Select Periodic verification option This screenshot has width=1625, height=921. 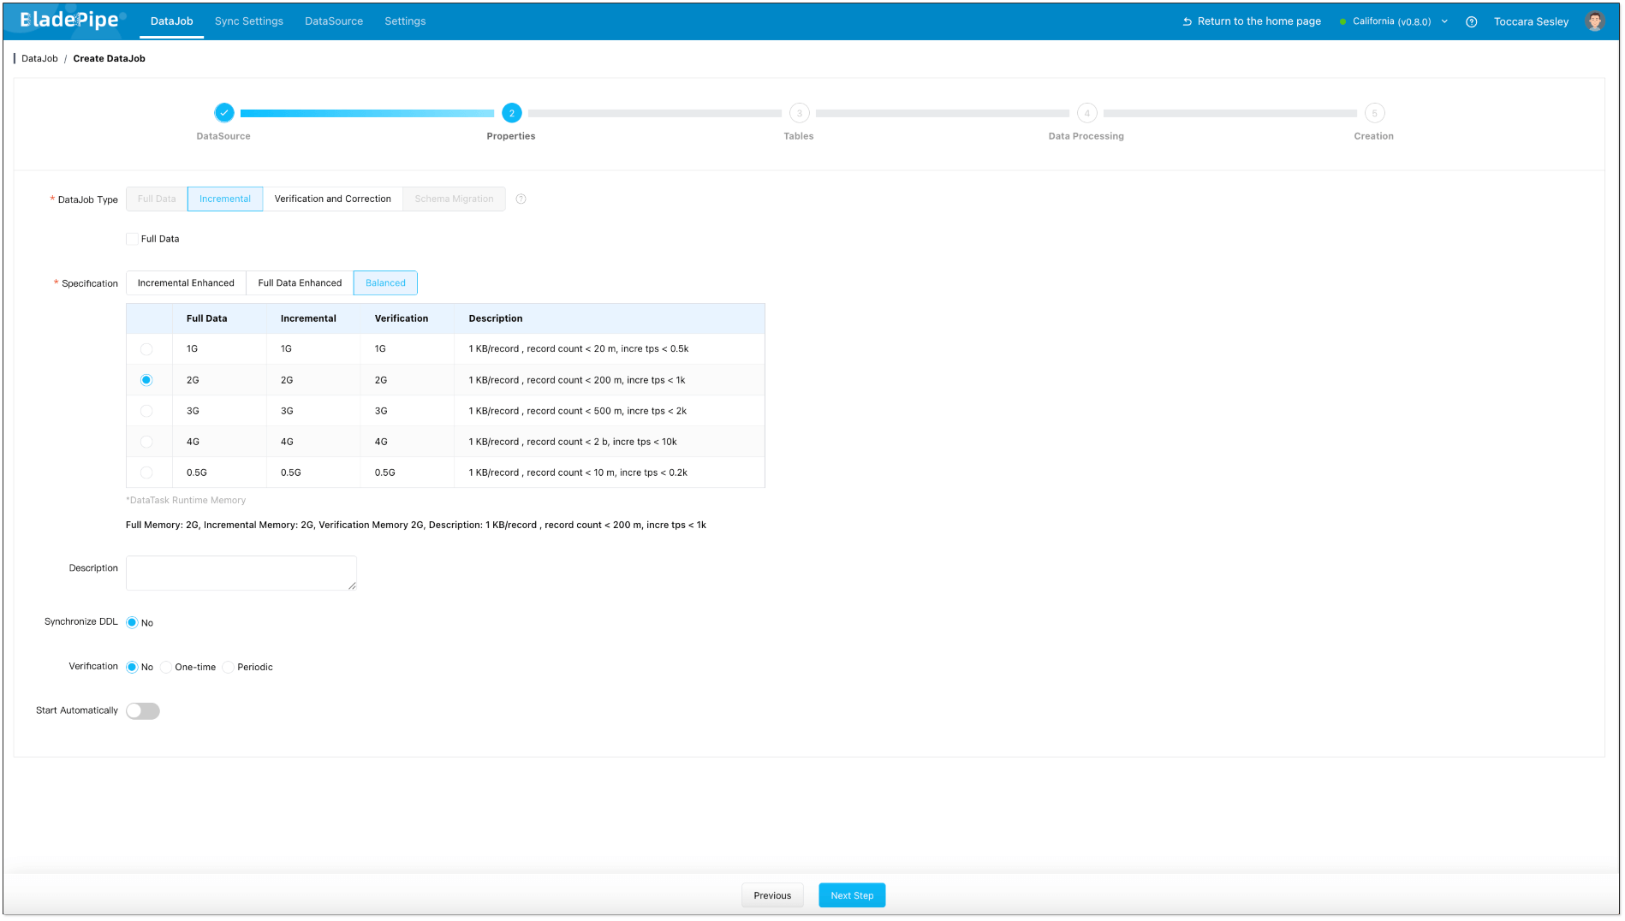coord(229,668)
